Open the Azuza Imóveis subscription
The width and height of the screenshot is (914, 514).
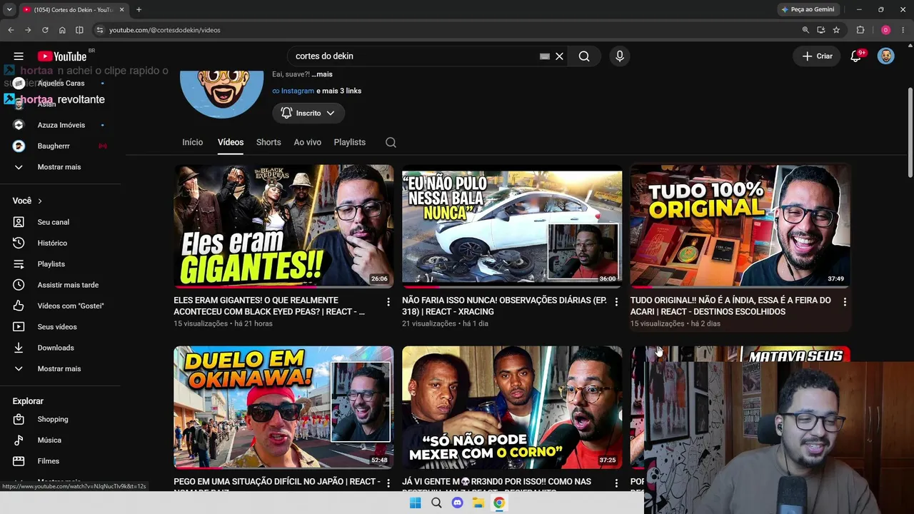[x=61, y=125]
